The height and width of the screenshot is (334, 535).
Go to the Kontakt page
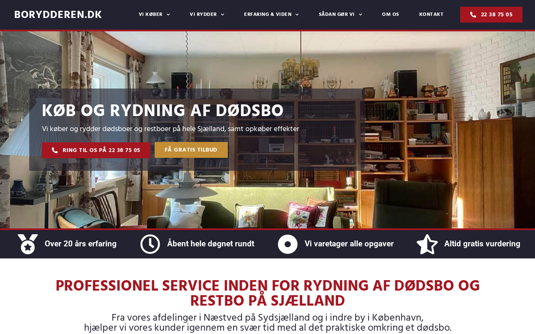coord(431,15)
